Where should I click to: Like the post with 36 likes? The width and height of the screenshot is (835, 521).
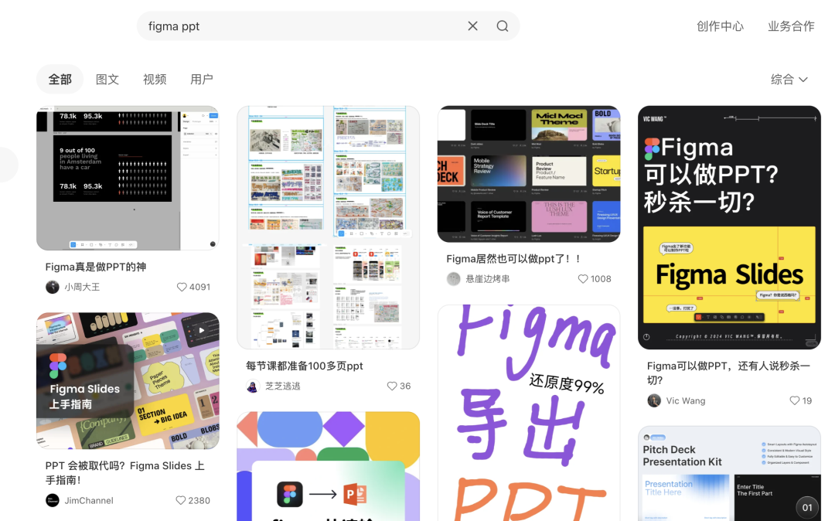[392, 386]
